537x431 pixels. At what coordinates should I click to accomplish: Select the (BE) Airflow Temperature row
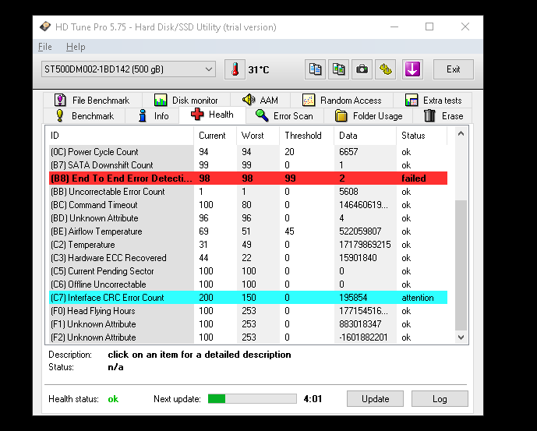tap(249, 231)
